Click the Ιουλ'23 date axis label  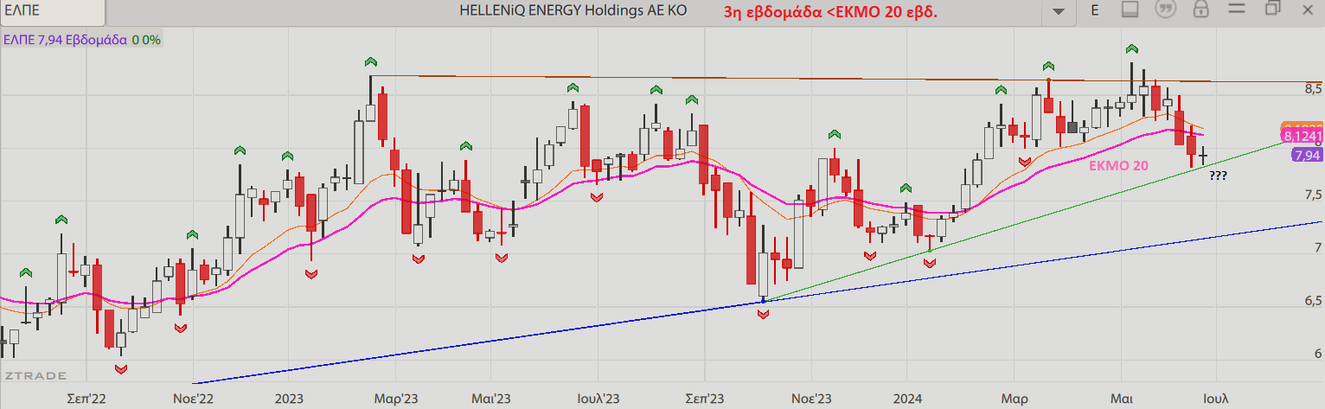598,399
